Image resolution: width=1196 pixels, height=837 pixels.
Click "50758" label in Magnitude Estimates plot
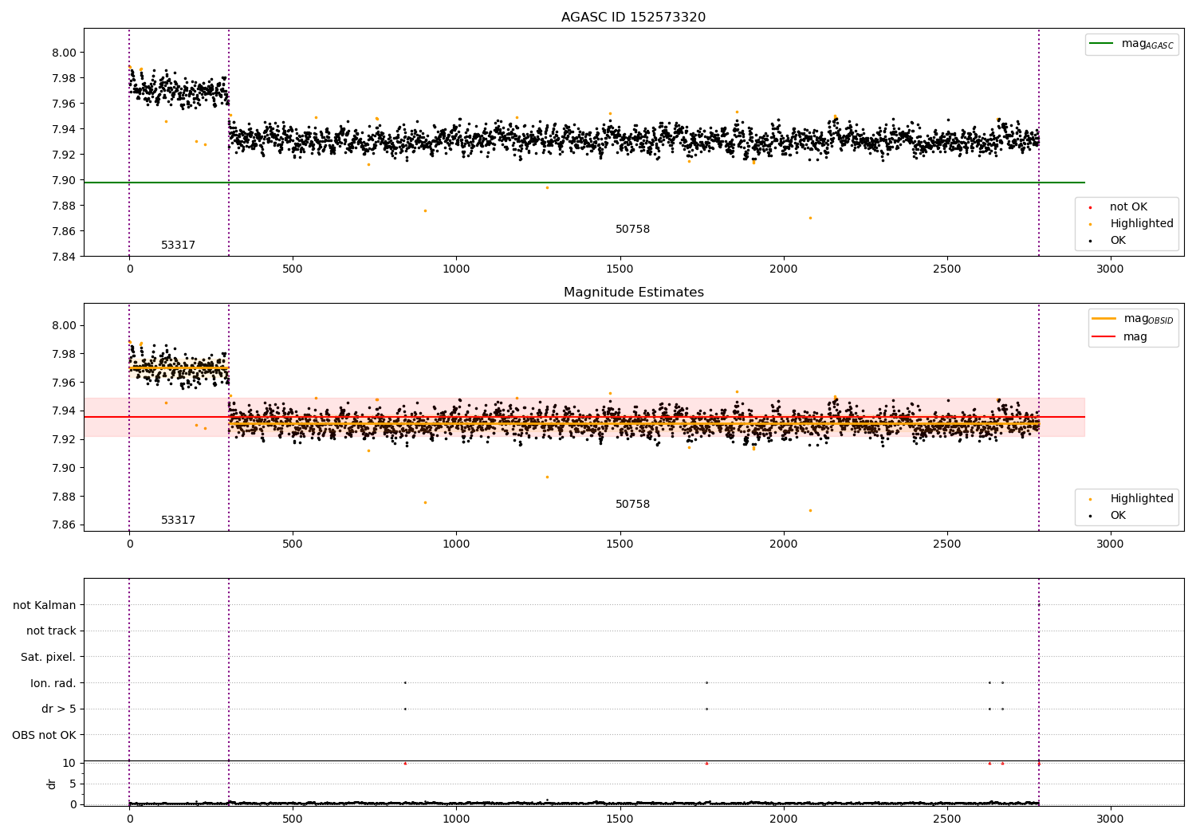pos(632,505)
